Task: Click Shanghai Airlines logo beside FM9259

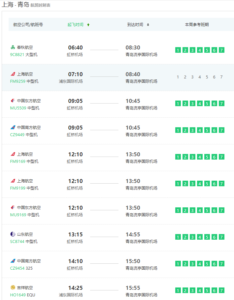Action: [x=13, y=74]
